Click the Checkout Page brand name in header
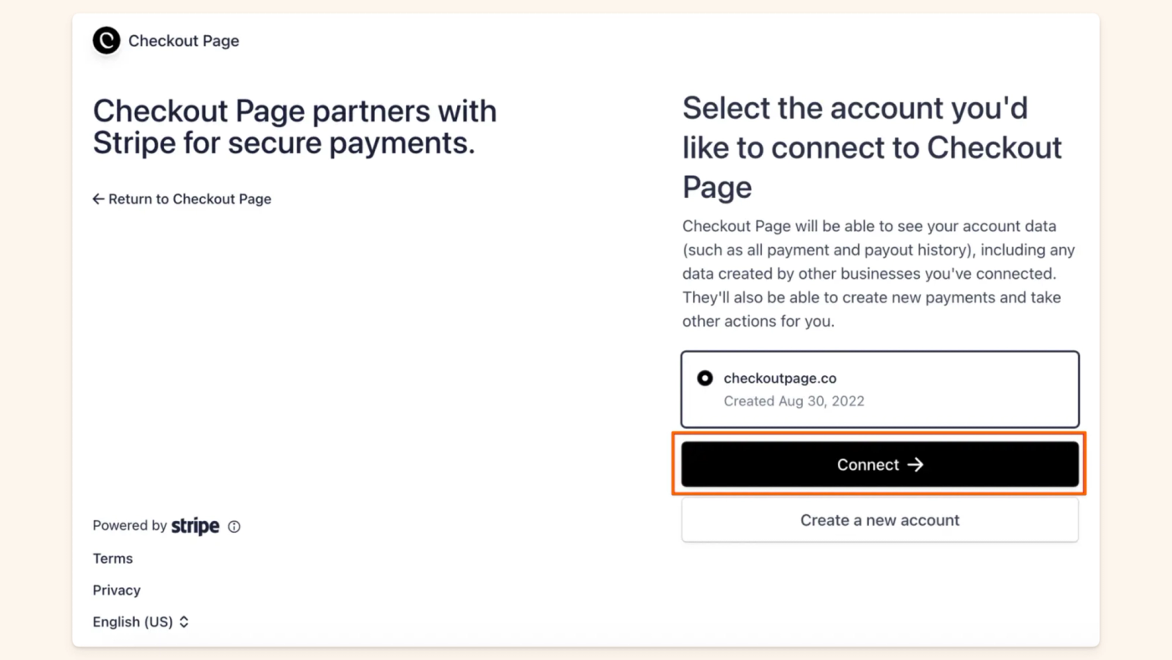Screen dimensions: 1172x660 [183, 41]
